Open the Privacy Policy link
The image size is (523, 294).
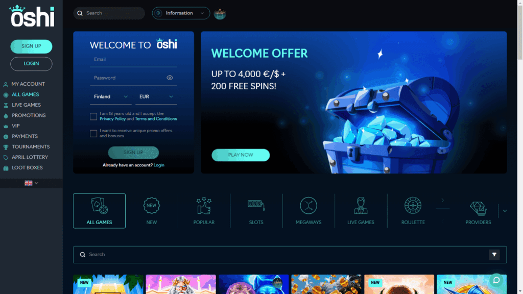[113, 118]
